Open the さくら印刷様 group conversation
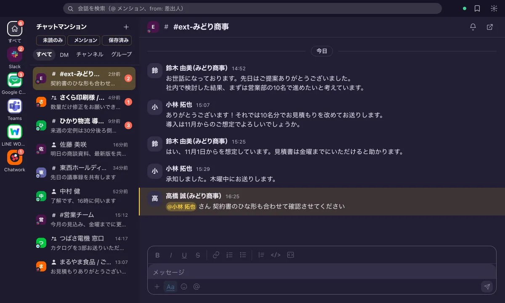 click(84, 102)
